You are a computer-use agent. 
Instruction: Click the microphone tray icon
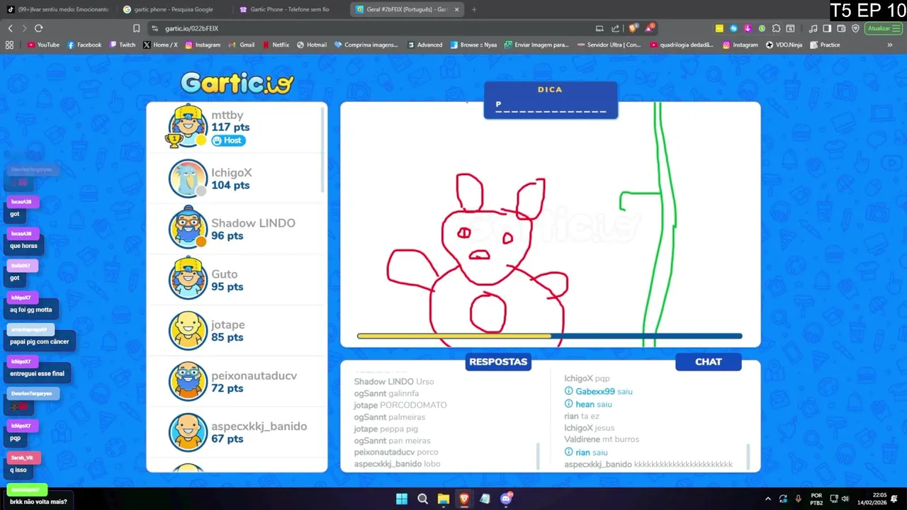799,499
